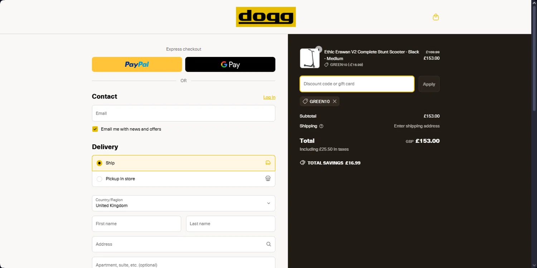
Task: Remove the GREEN10 discount code
Action: [335, 101]
